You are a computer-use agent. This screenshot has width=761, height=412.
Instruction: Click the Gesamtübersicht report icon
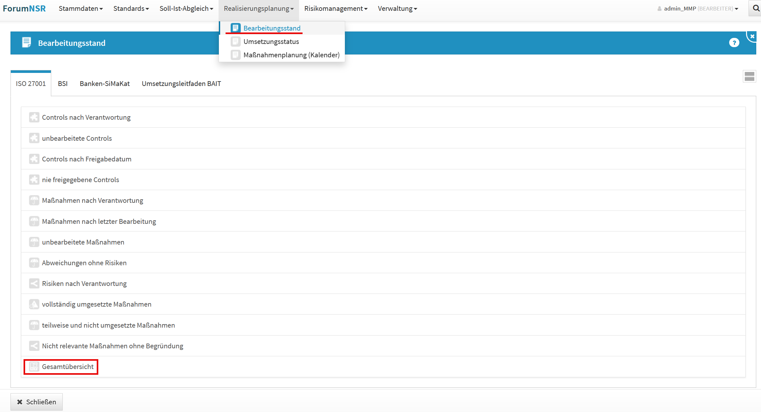click(34, 367)
